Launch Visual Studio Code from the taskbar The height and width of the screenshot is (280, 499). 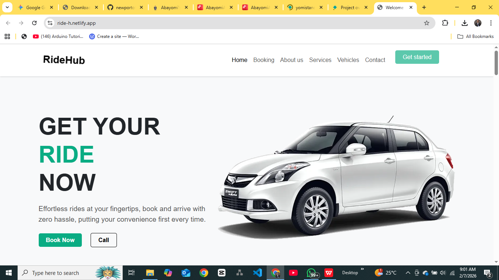point(258,273)
